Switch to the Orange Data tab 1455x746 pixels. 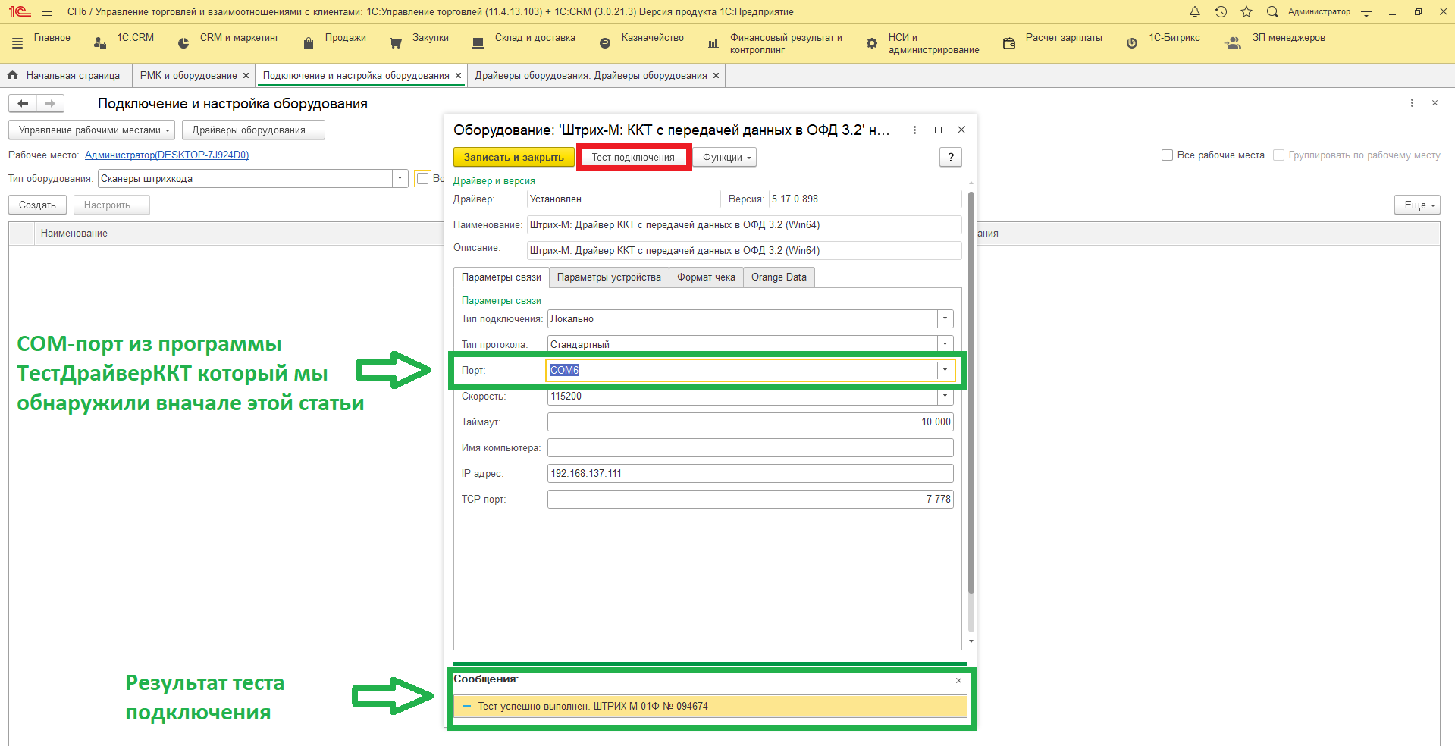point(779,277)
